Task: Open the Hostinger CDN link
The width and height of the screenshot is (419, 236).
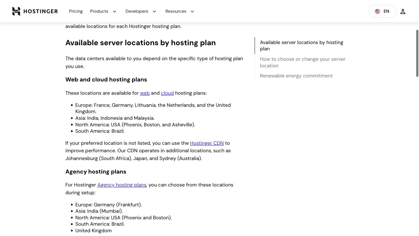Action: click(x=207, y=143)
